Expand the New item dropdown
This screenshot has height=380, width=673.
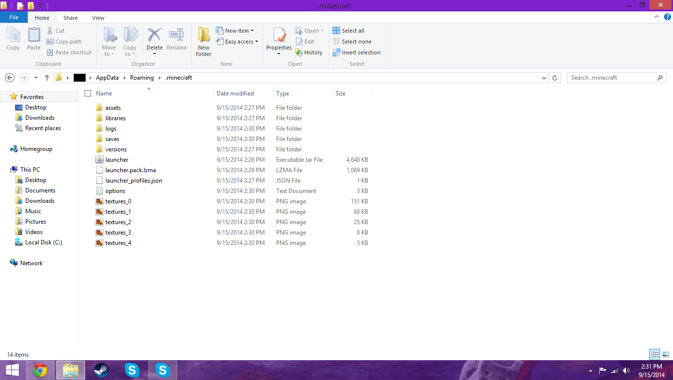[236, 31]
